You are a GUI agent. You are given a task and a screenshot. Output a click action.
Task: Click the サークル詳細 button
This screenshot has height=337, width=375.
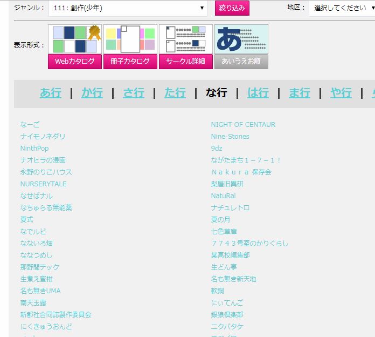point(186,62)
